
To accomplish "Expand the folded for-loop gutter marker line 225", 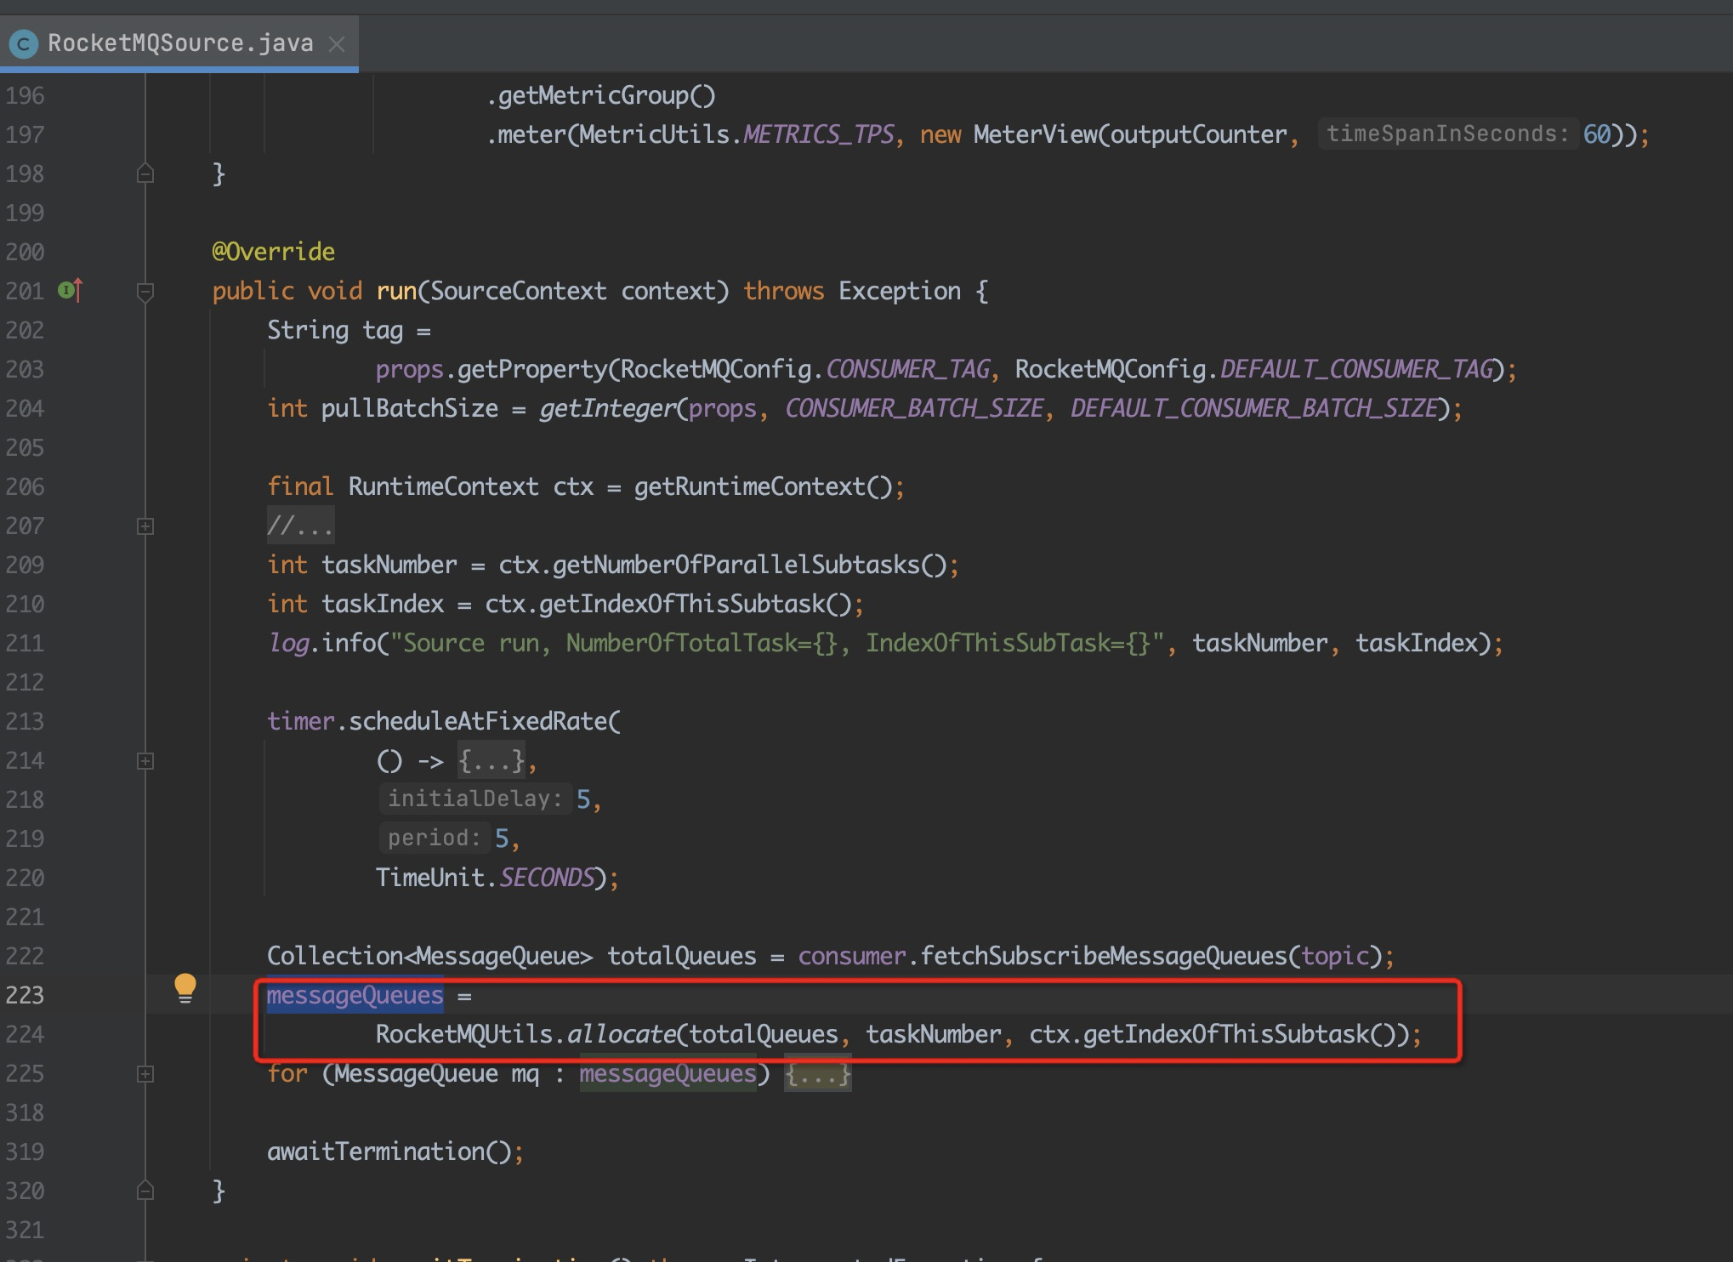I will coord(145,1074).
